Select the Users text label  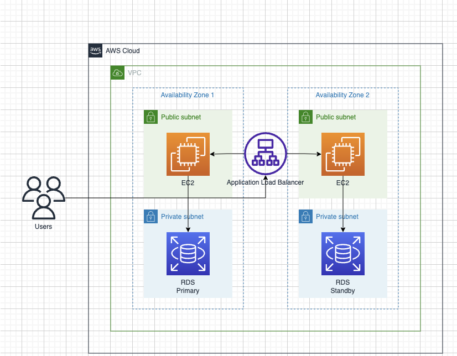pyautogui.click(x=43, y=227)
